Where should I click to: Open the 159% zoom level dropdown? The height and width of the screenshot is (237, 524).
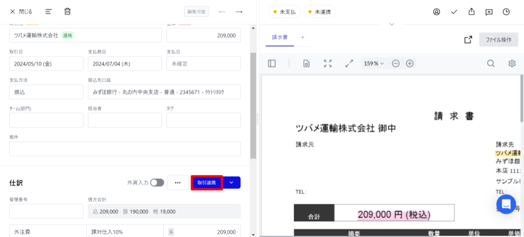[x=374, y=63]
